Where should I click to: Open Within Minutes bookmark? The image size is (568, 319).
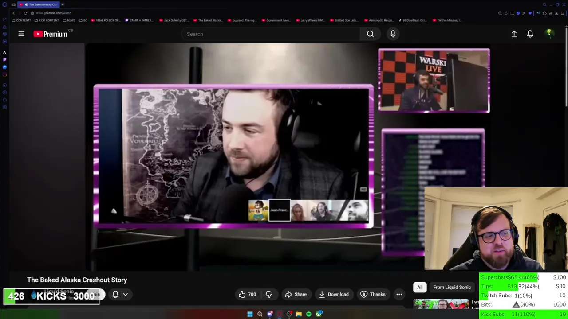click(447, 20)
